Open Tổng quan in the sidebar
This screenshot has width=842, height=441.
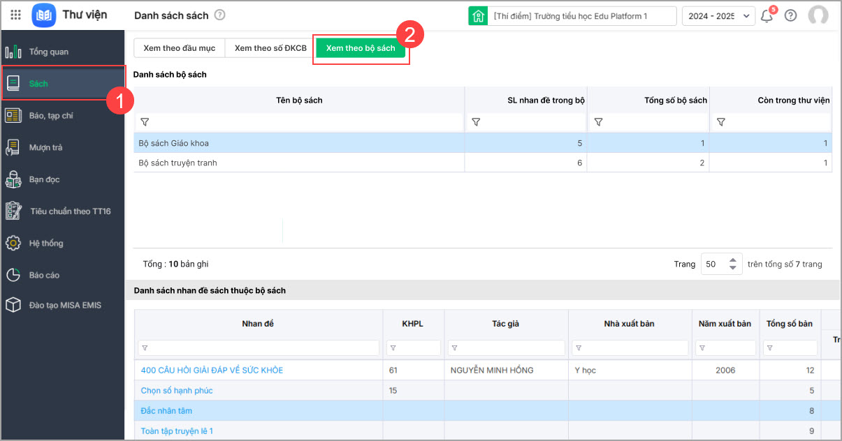click(48, 52)
